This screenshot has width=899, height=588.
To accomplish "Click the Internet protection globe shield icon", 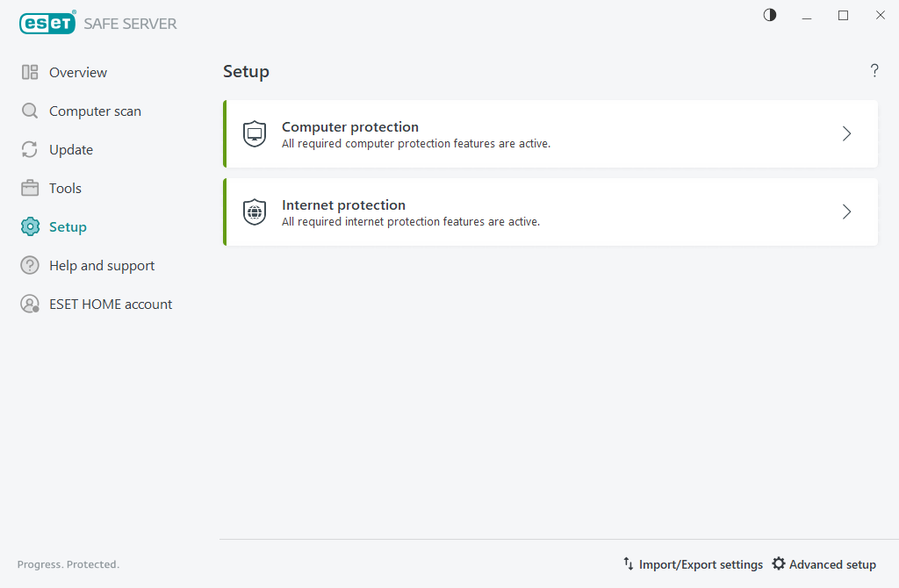I will 255,212.
